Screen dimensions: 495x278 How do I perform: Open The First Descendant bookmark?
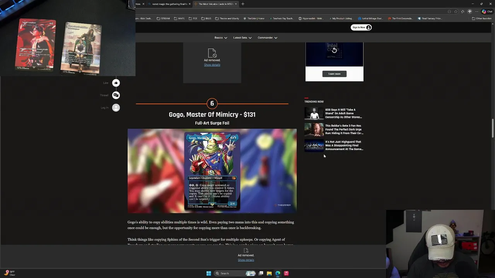pyautogui.click(x=400, y=19)
